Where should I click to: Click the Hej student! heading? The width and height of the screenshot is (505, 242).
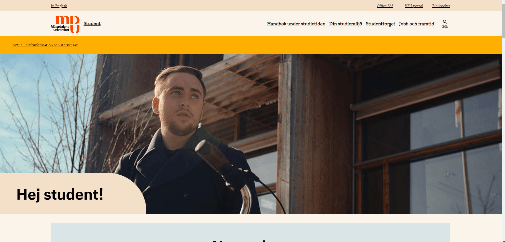tap(60, 194)
